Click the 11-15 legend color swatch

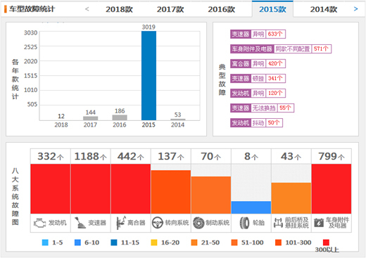point(114,243)
